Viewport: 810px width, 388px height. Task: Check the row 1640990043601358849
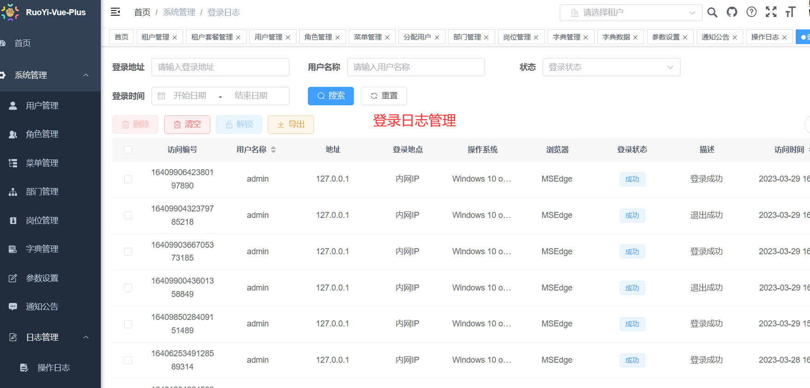click(x=128, y=288)
